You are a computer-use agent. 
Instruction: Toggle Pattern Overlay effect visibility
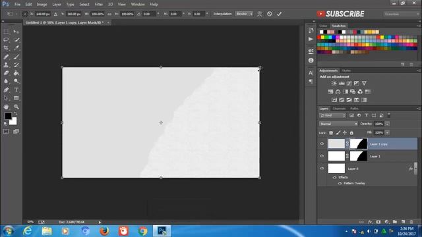(340, 183)
